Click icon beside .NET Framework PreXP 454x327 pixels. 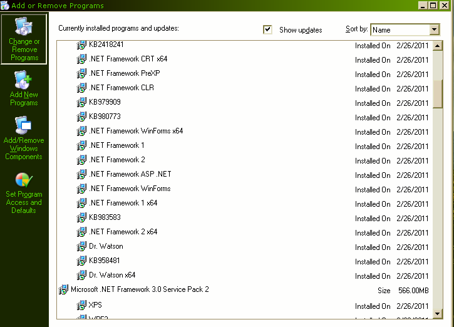pyautogui.click(x=81, y=73)
